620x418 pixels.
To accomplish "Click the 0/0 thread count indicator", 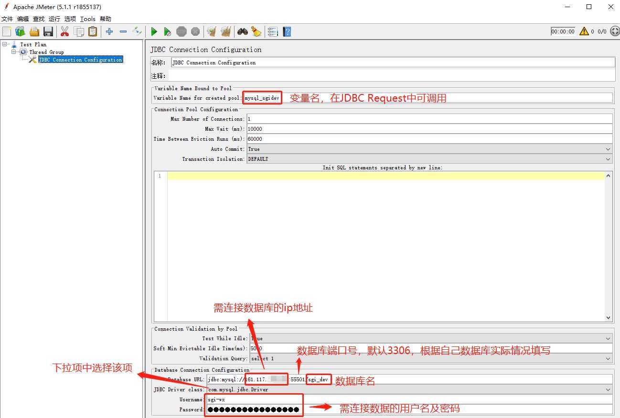I will 602,31.
